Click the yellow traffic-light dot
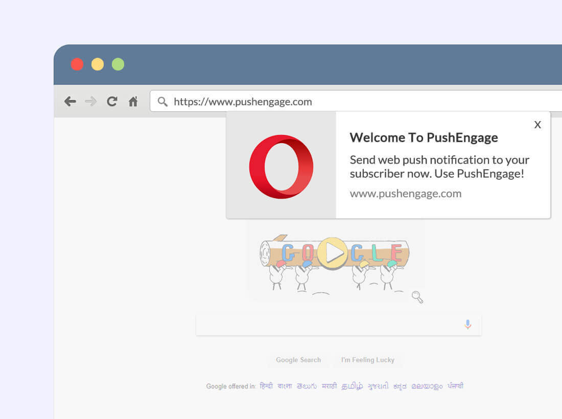562x419 pixels. [x=97, y=64]
